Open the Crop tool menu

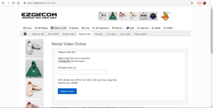click(85, 28)
